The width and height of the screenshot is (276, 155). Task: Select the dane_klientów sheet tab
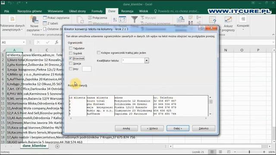(34, 146)
